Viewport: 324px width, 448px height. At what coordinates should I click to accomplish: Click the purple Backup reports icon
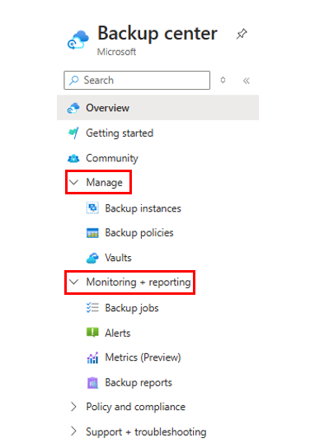[92, 383]
